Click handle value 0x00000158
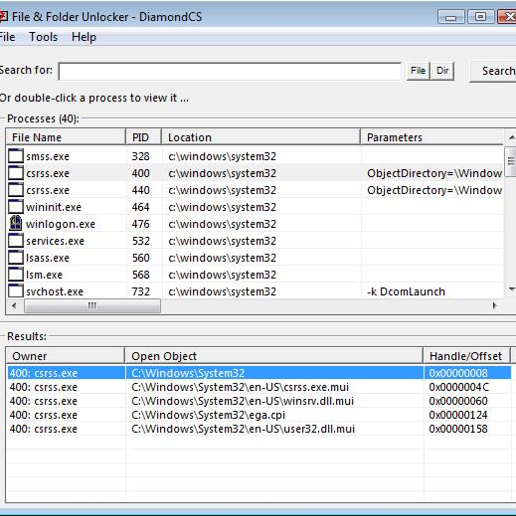The height and width of the screenshot is (516, 516). coord(458,429)
